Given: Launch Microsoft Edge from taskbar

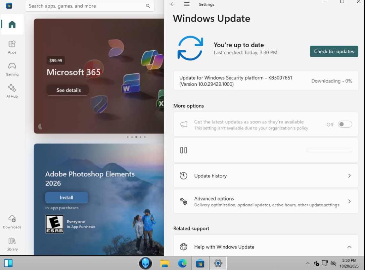Looking at the screenshot, I should coord(182,263).
